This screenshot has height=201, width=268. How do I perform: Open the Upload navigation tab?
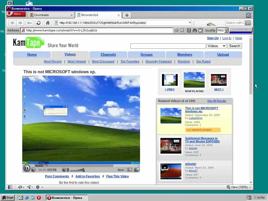tap(223, 54)
